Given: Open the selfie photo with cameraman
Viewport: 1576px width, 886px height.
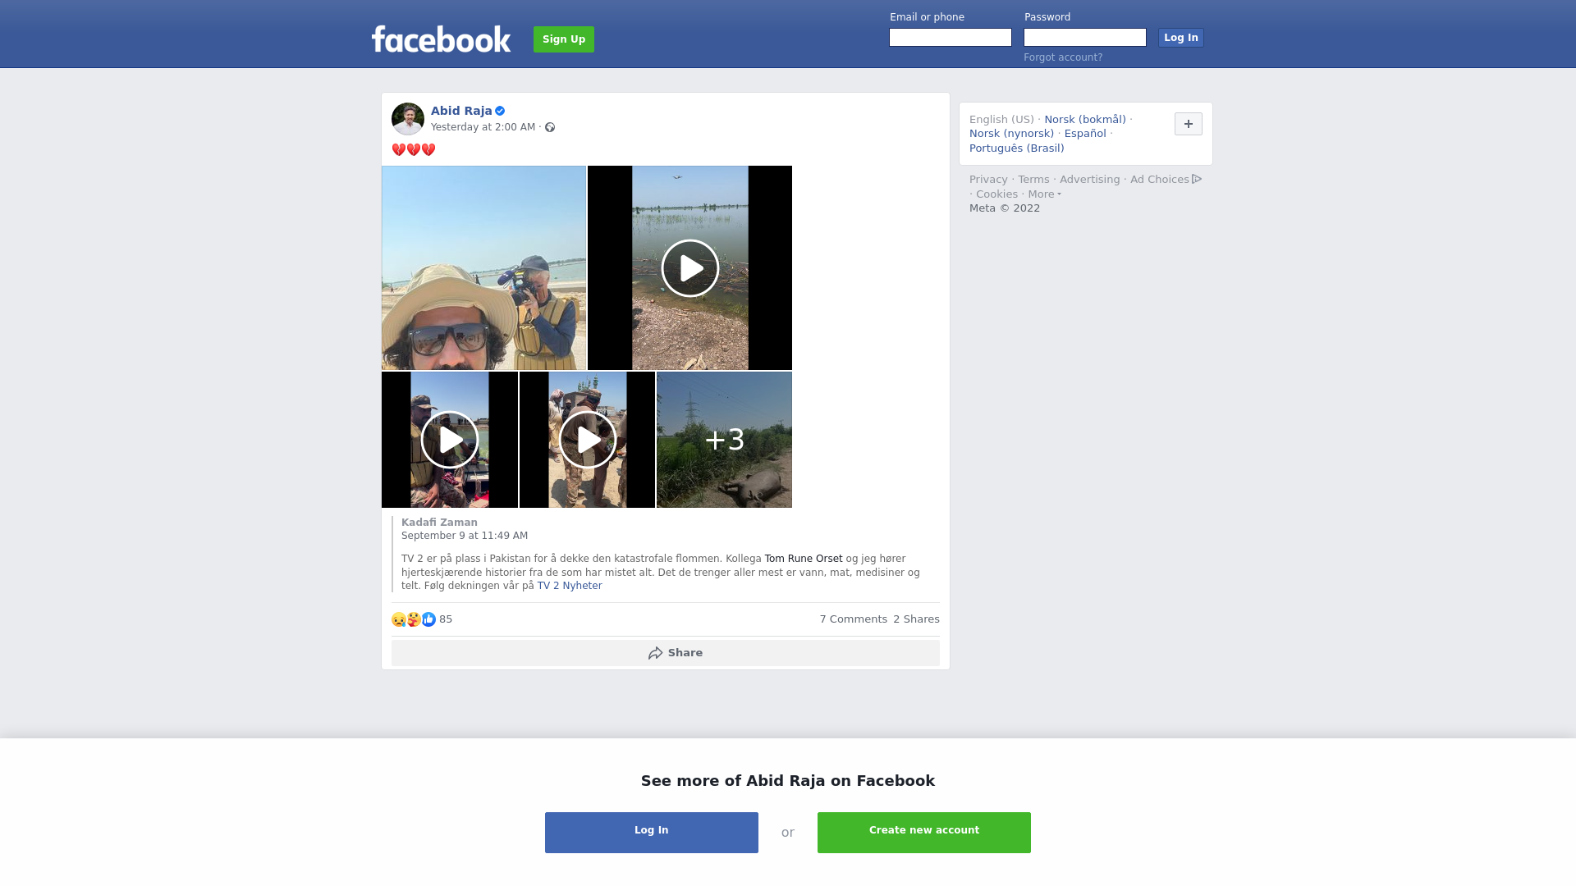Looking at the screenshot, I should (x=483, y=268).
